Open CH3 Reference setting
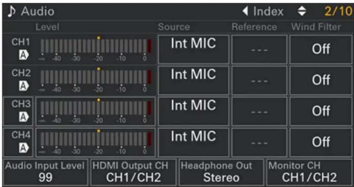The width and height of the screenshot is (354, 187). [259, 111]
